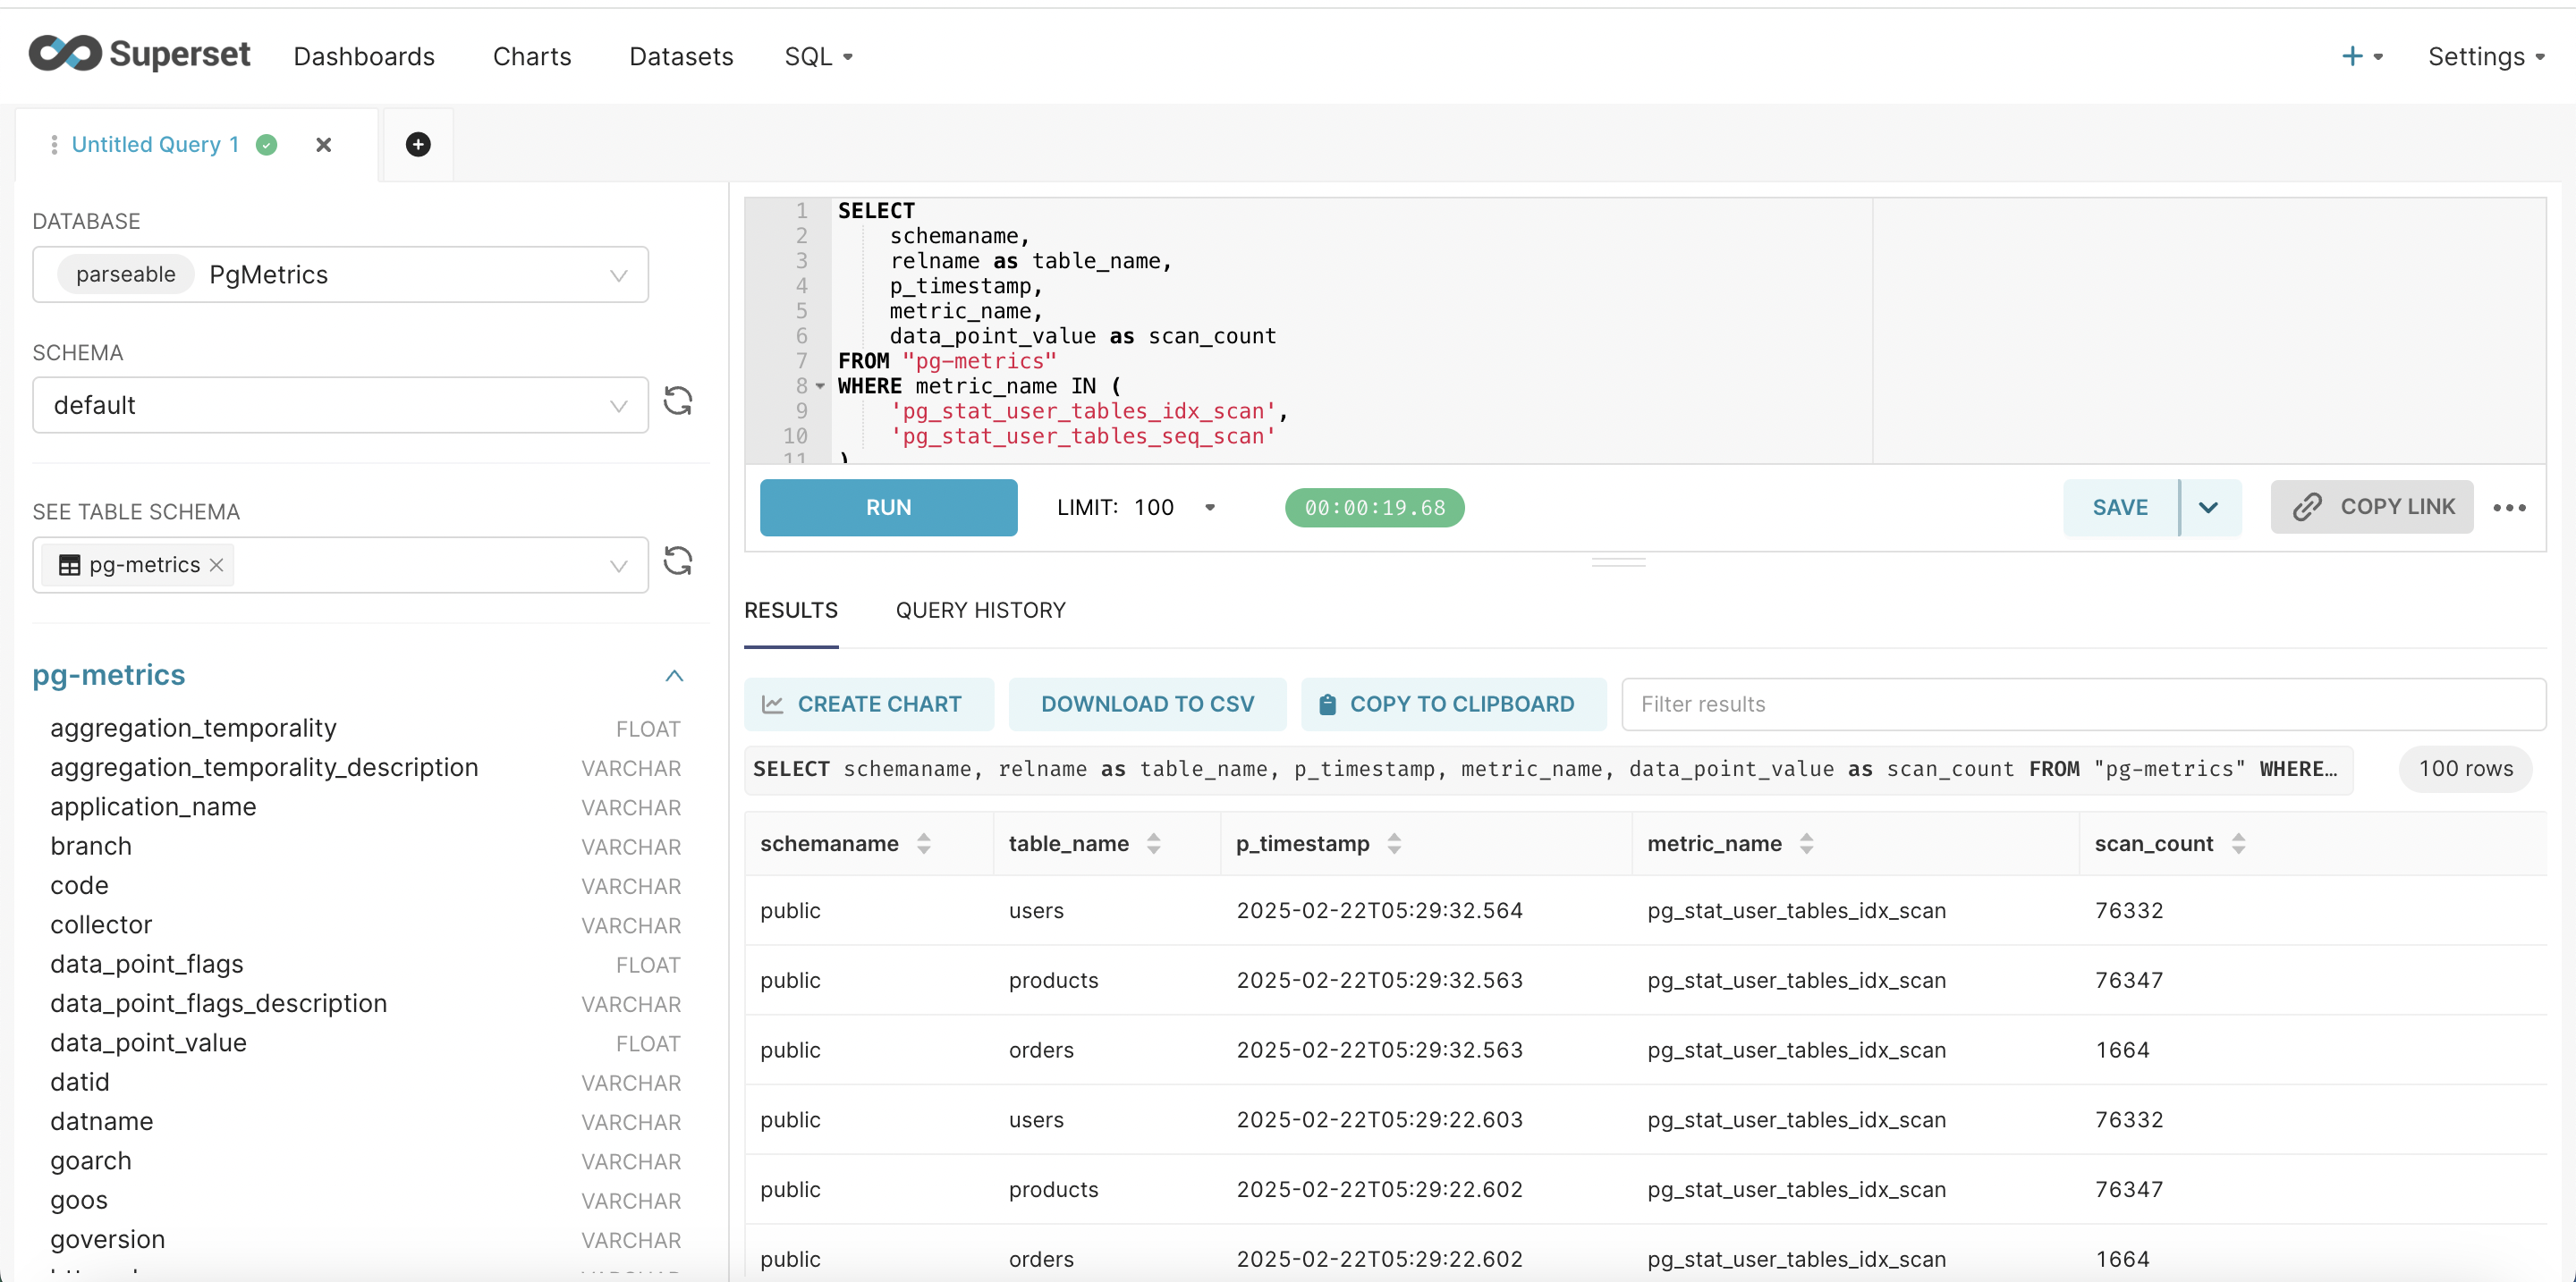
Task: Switch to the Query History tab
Action: tap(980, 611)
